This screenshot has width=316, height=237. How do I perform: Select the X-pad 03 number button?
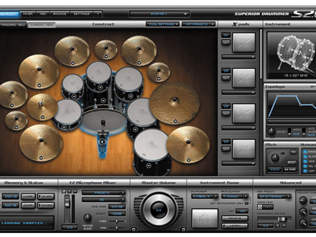tap(226, 106)
